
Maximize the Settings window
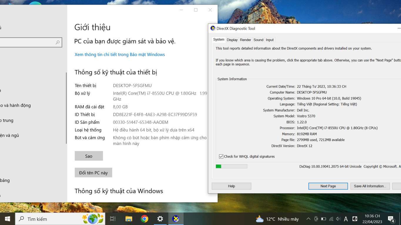(196, 10)
